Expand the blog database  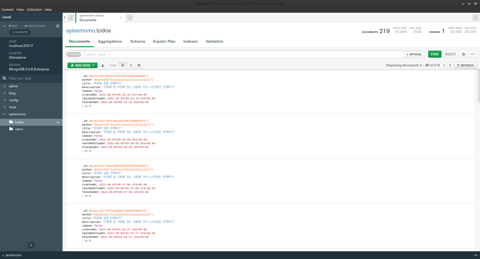click(x=5, y=93)
